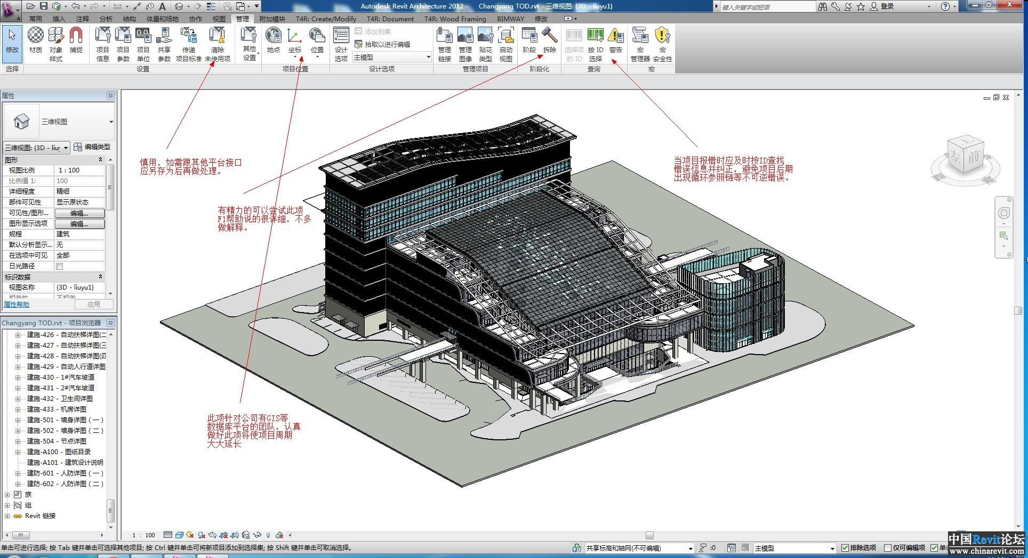Open 共享参数 shared parameters
This screenshot has width=1028, height=558.
coord(164,44)
